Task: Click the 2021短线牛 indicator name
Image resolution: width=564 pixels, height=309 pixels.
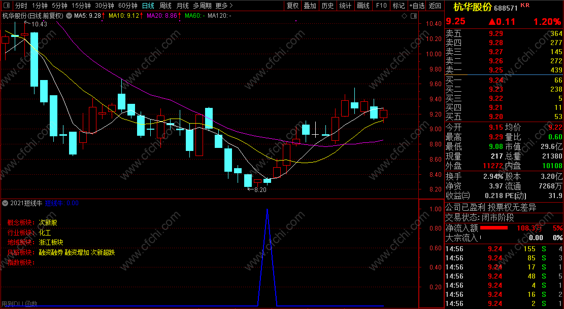Action: [x=26, y=203]
